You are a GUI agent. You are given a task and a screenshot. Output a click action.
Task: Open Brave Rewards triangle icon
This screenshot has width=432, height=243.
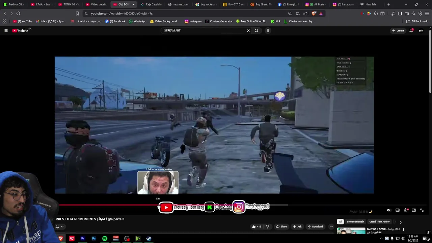tap(321, 13)
